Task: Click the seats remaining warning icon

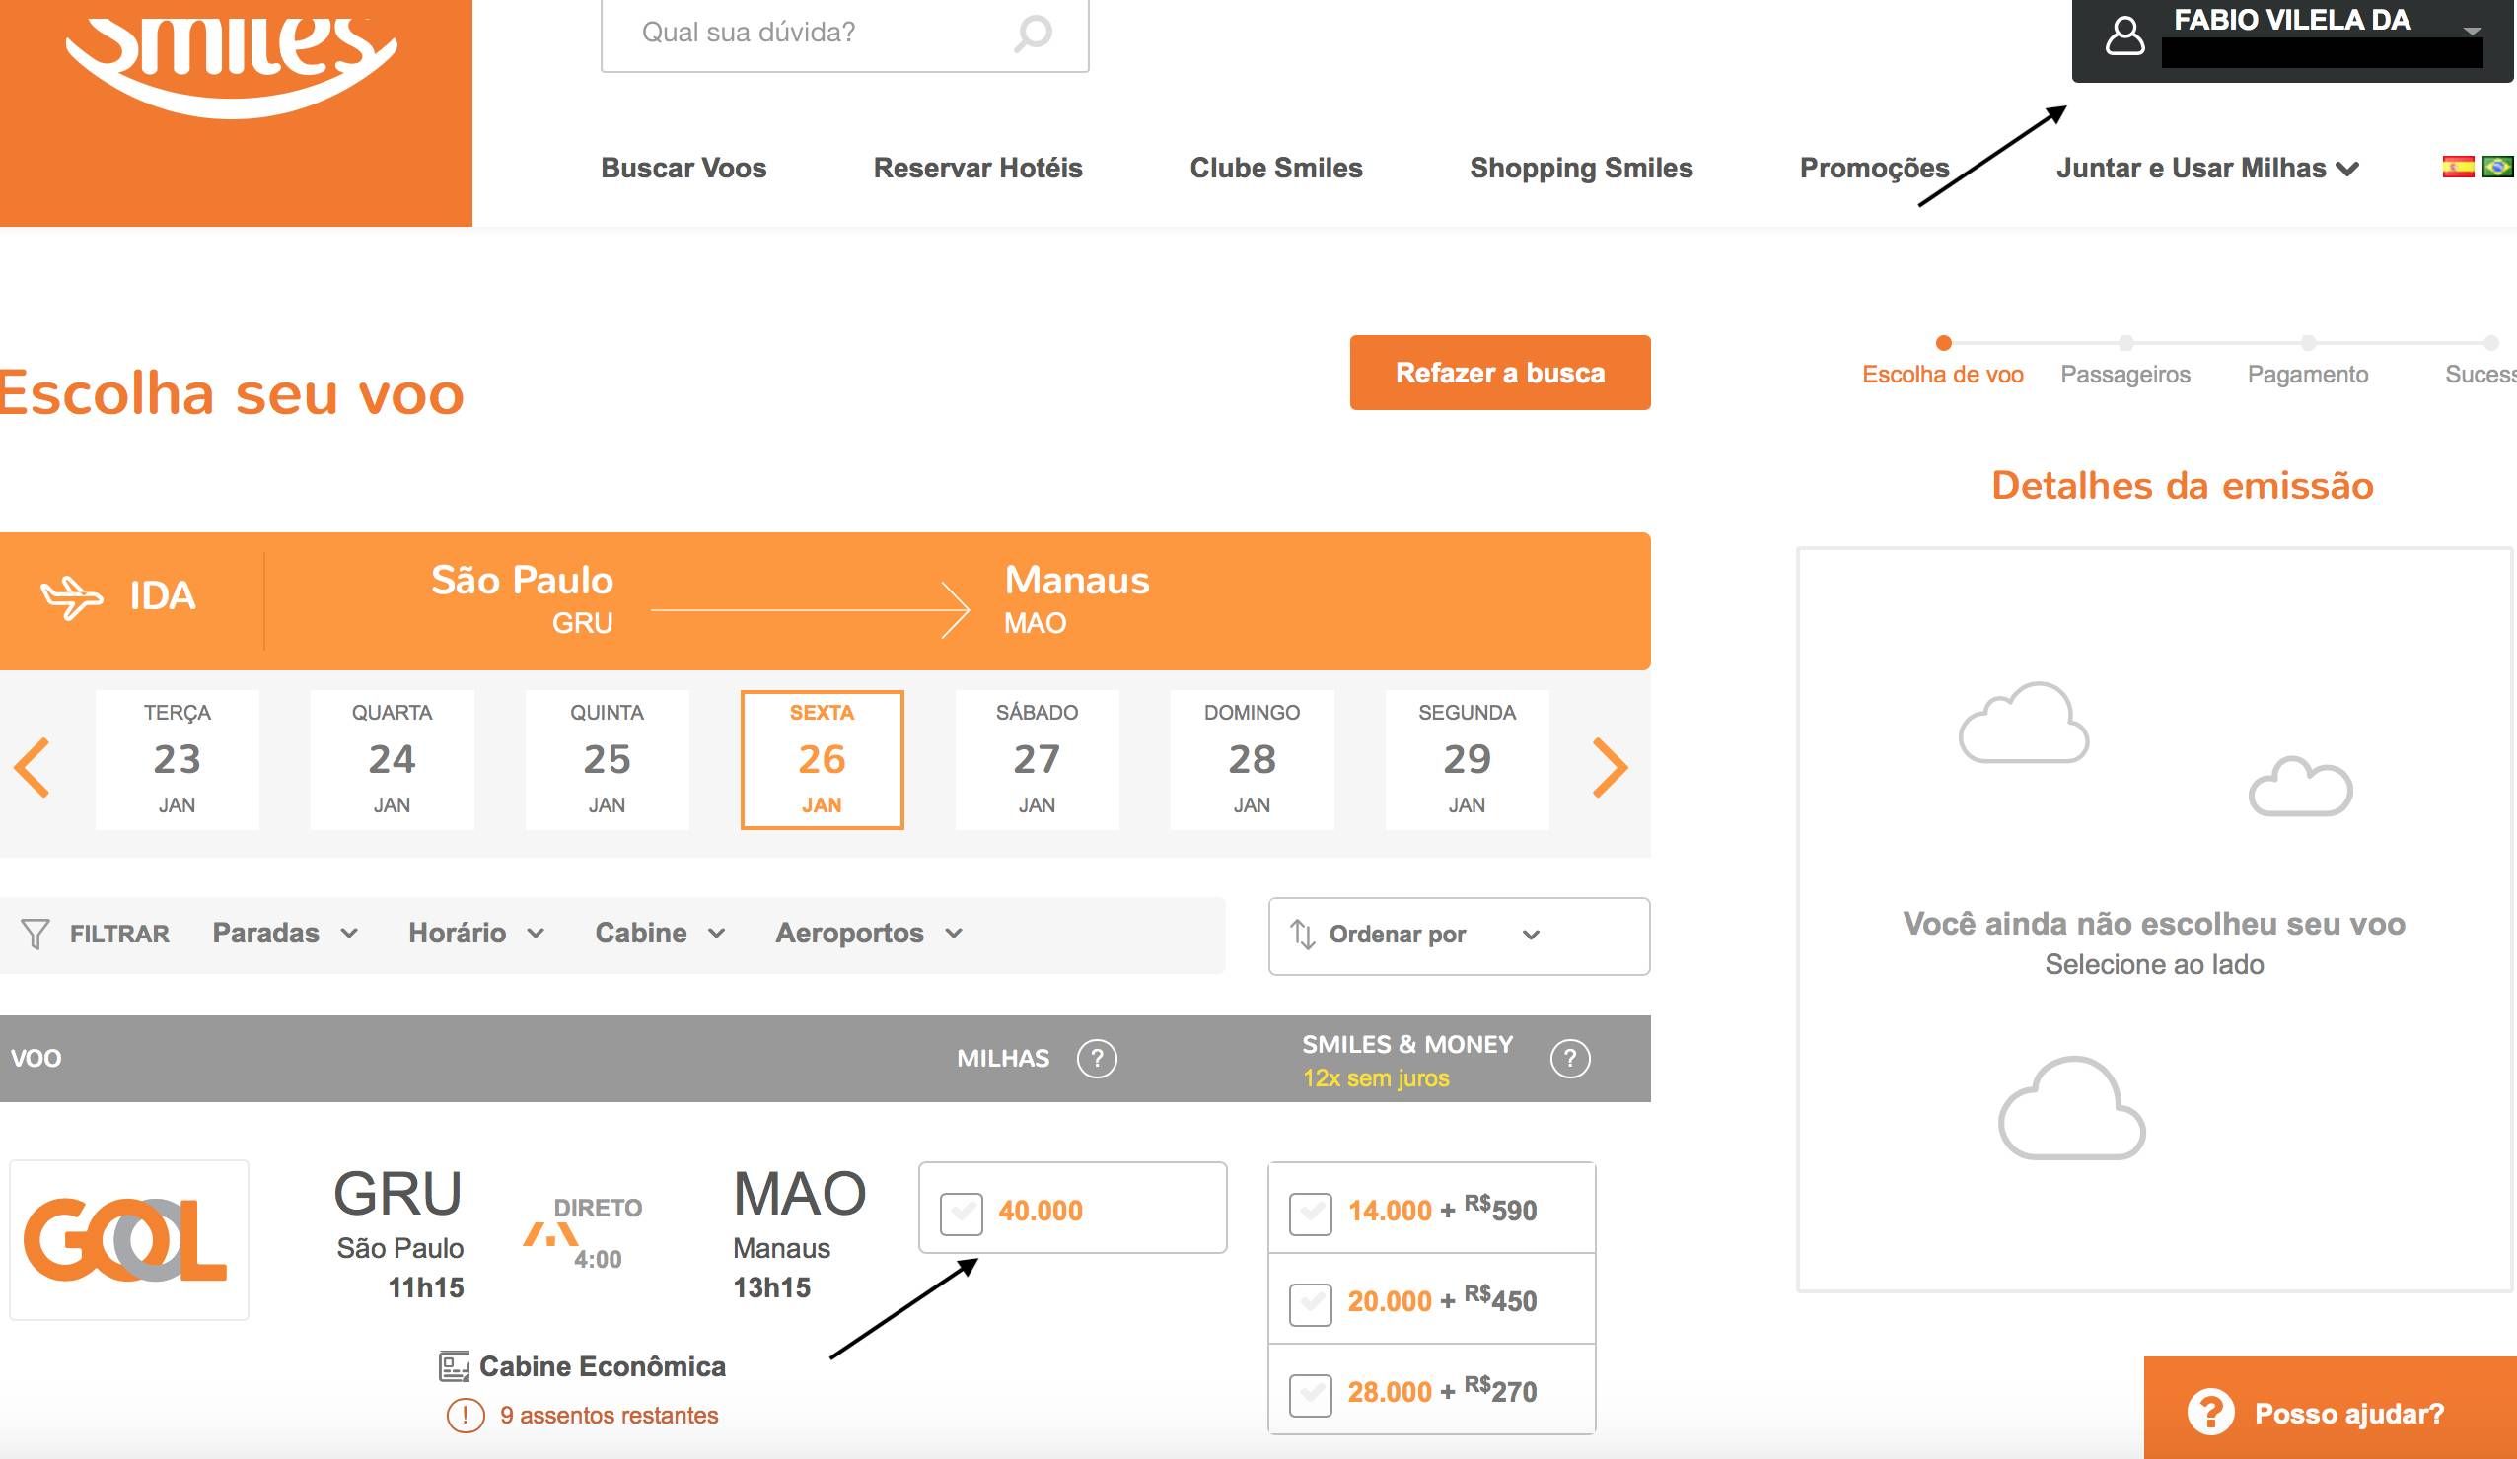Action: point(465,1415)
